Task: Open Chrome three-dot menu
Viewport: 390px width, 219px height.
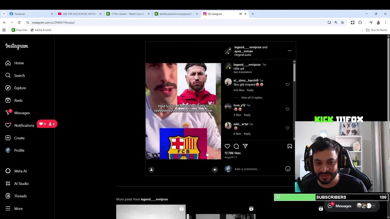Action: point(385,23)
